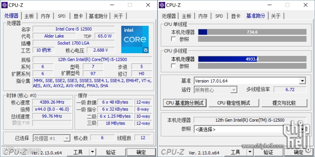The width and height of the screenshot is (315, 157).
Task: Click the single-thread score bar 734.6
Action: pos(252,32)
